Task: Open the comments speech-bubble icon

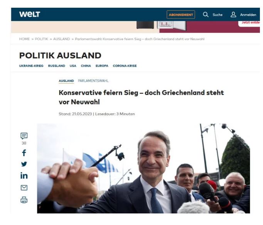Action: [x=24, y=136]
